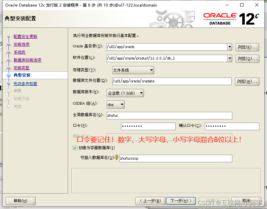Click the disabled 安装产品 step label
The image size is (267, 209).
[22, 99]
